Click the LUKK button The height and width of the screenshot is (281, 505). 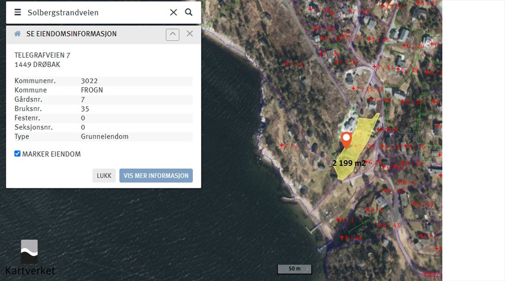point(104,176)
